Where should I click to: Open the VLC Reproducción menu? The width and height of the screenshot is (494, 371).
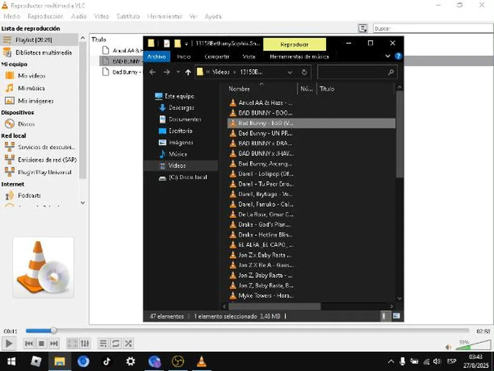tap(45, 16)
